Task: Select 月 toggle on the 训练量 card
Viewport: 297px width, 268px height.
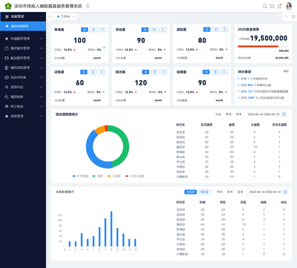Action: [x=102, y=72]
